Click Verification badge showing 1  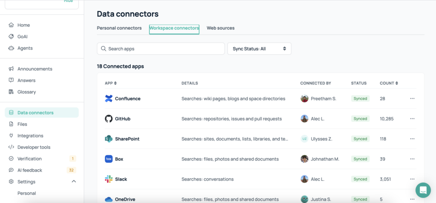pos(72,159)
